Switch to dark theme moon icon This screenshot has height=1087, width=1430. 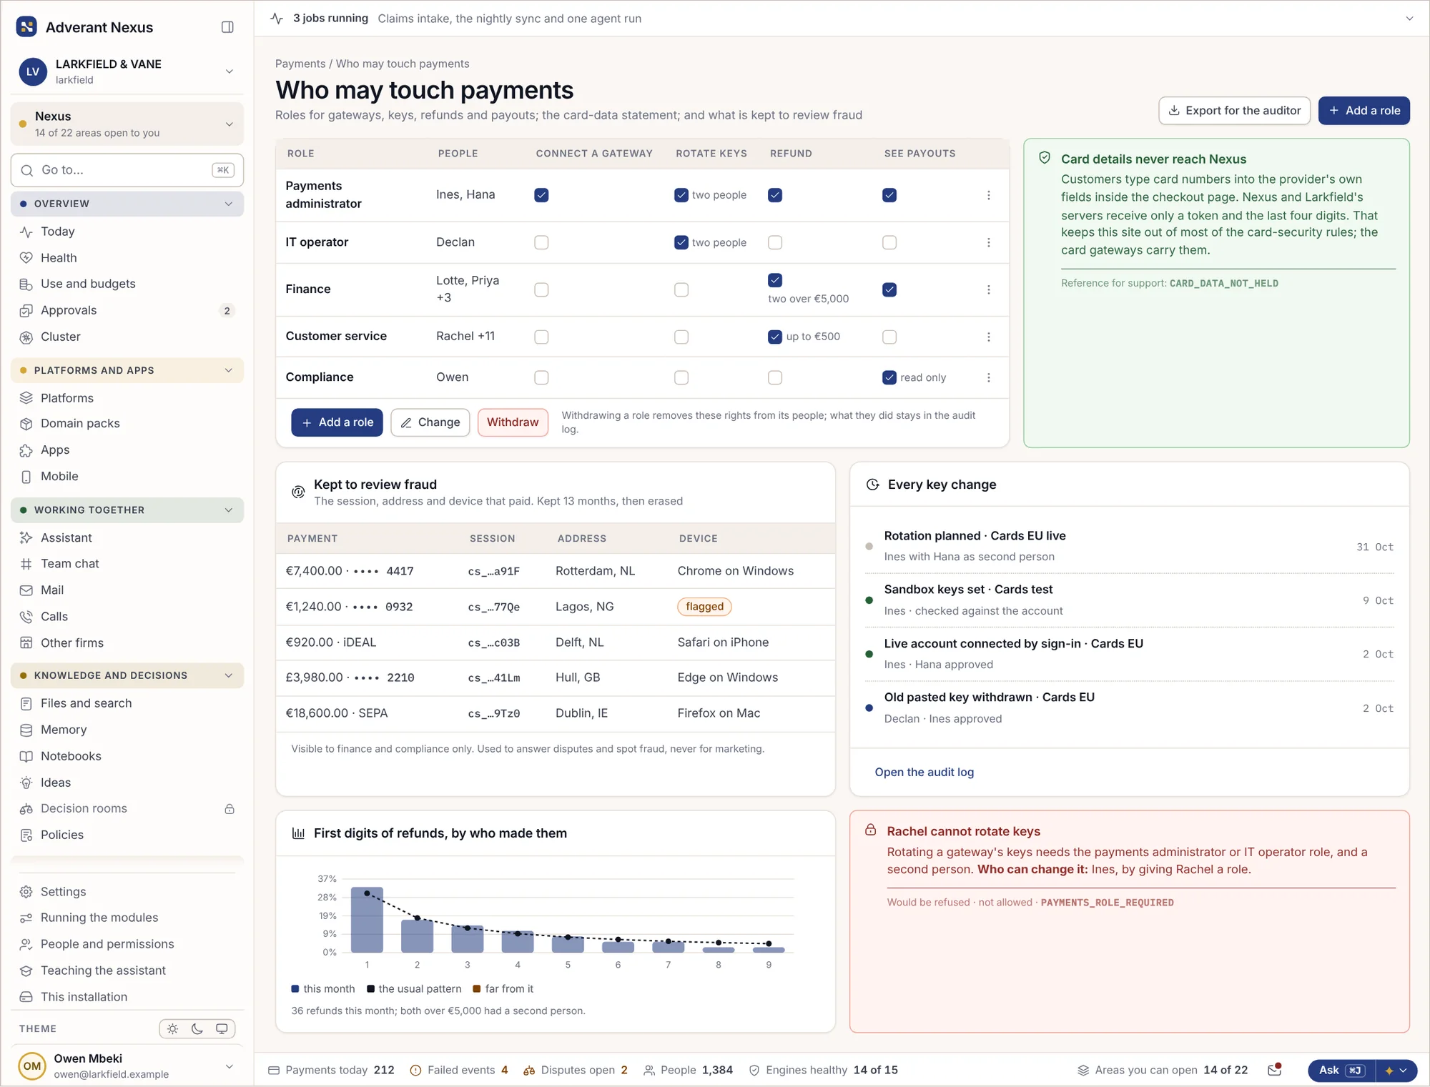pyautogui.click(x=197, y=1028)
